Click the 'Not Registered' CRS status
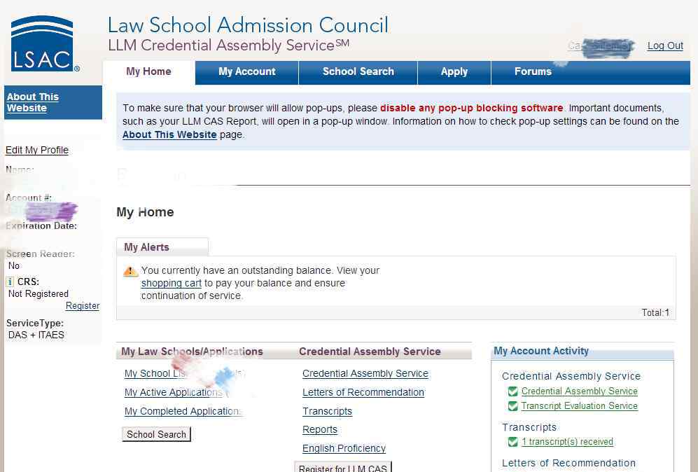 pos(39,294)
